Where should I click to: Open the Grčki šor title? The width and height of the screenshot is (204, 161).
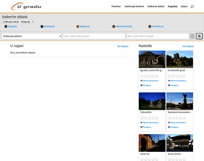pyautogui.click(x=145, y=154)
